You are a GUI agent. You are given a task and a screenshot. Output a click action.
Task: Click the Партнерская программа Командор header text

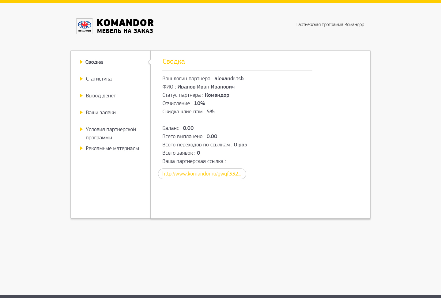330,25
